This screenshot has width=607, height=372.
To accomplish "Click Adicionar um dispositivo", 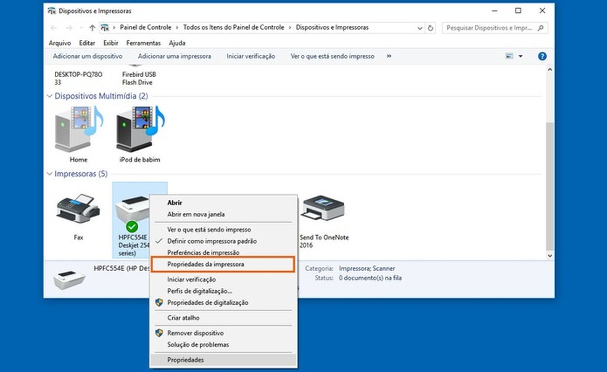I will point(88,56).
